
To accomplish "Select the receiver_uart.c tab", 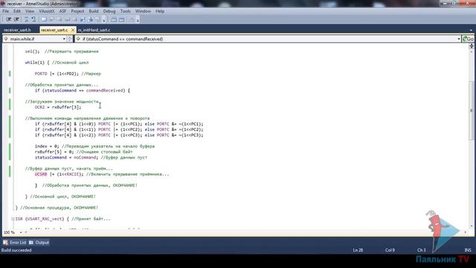I will (x=54, y=30).
